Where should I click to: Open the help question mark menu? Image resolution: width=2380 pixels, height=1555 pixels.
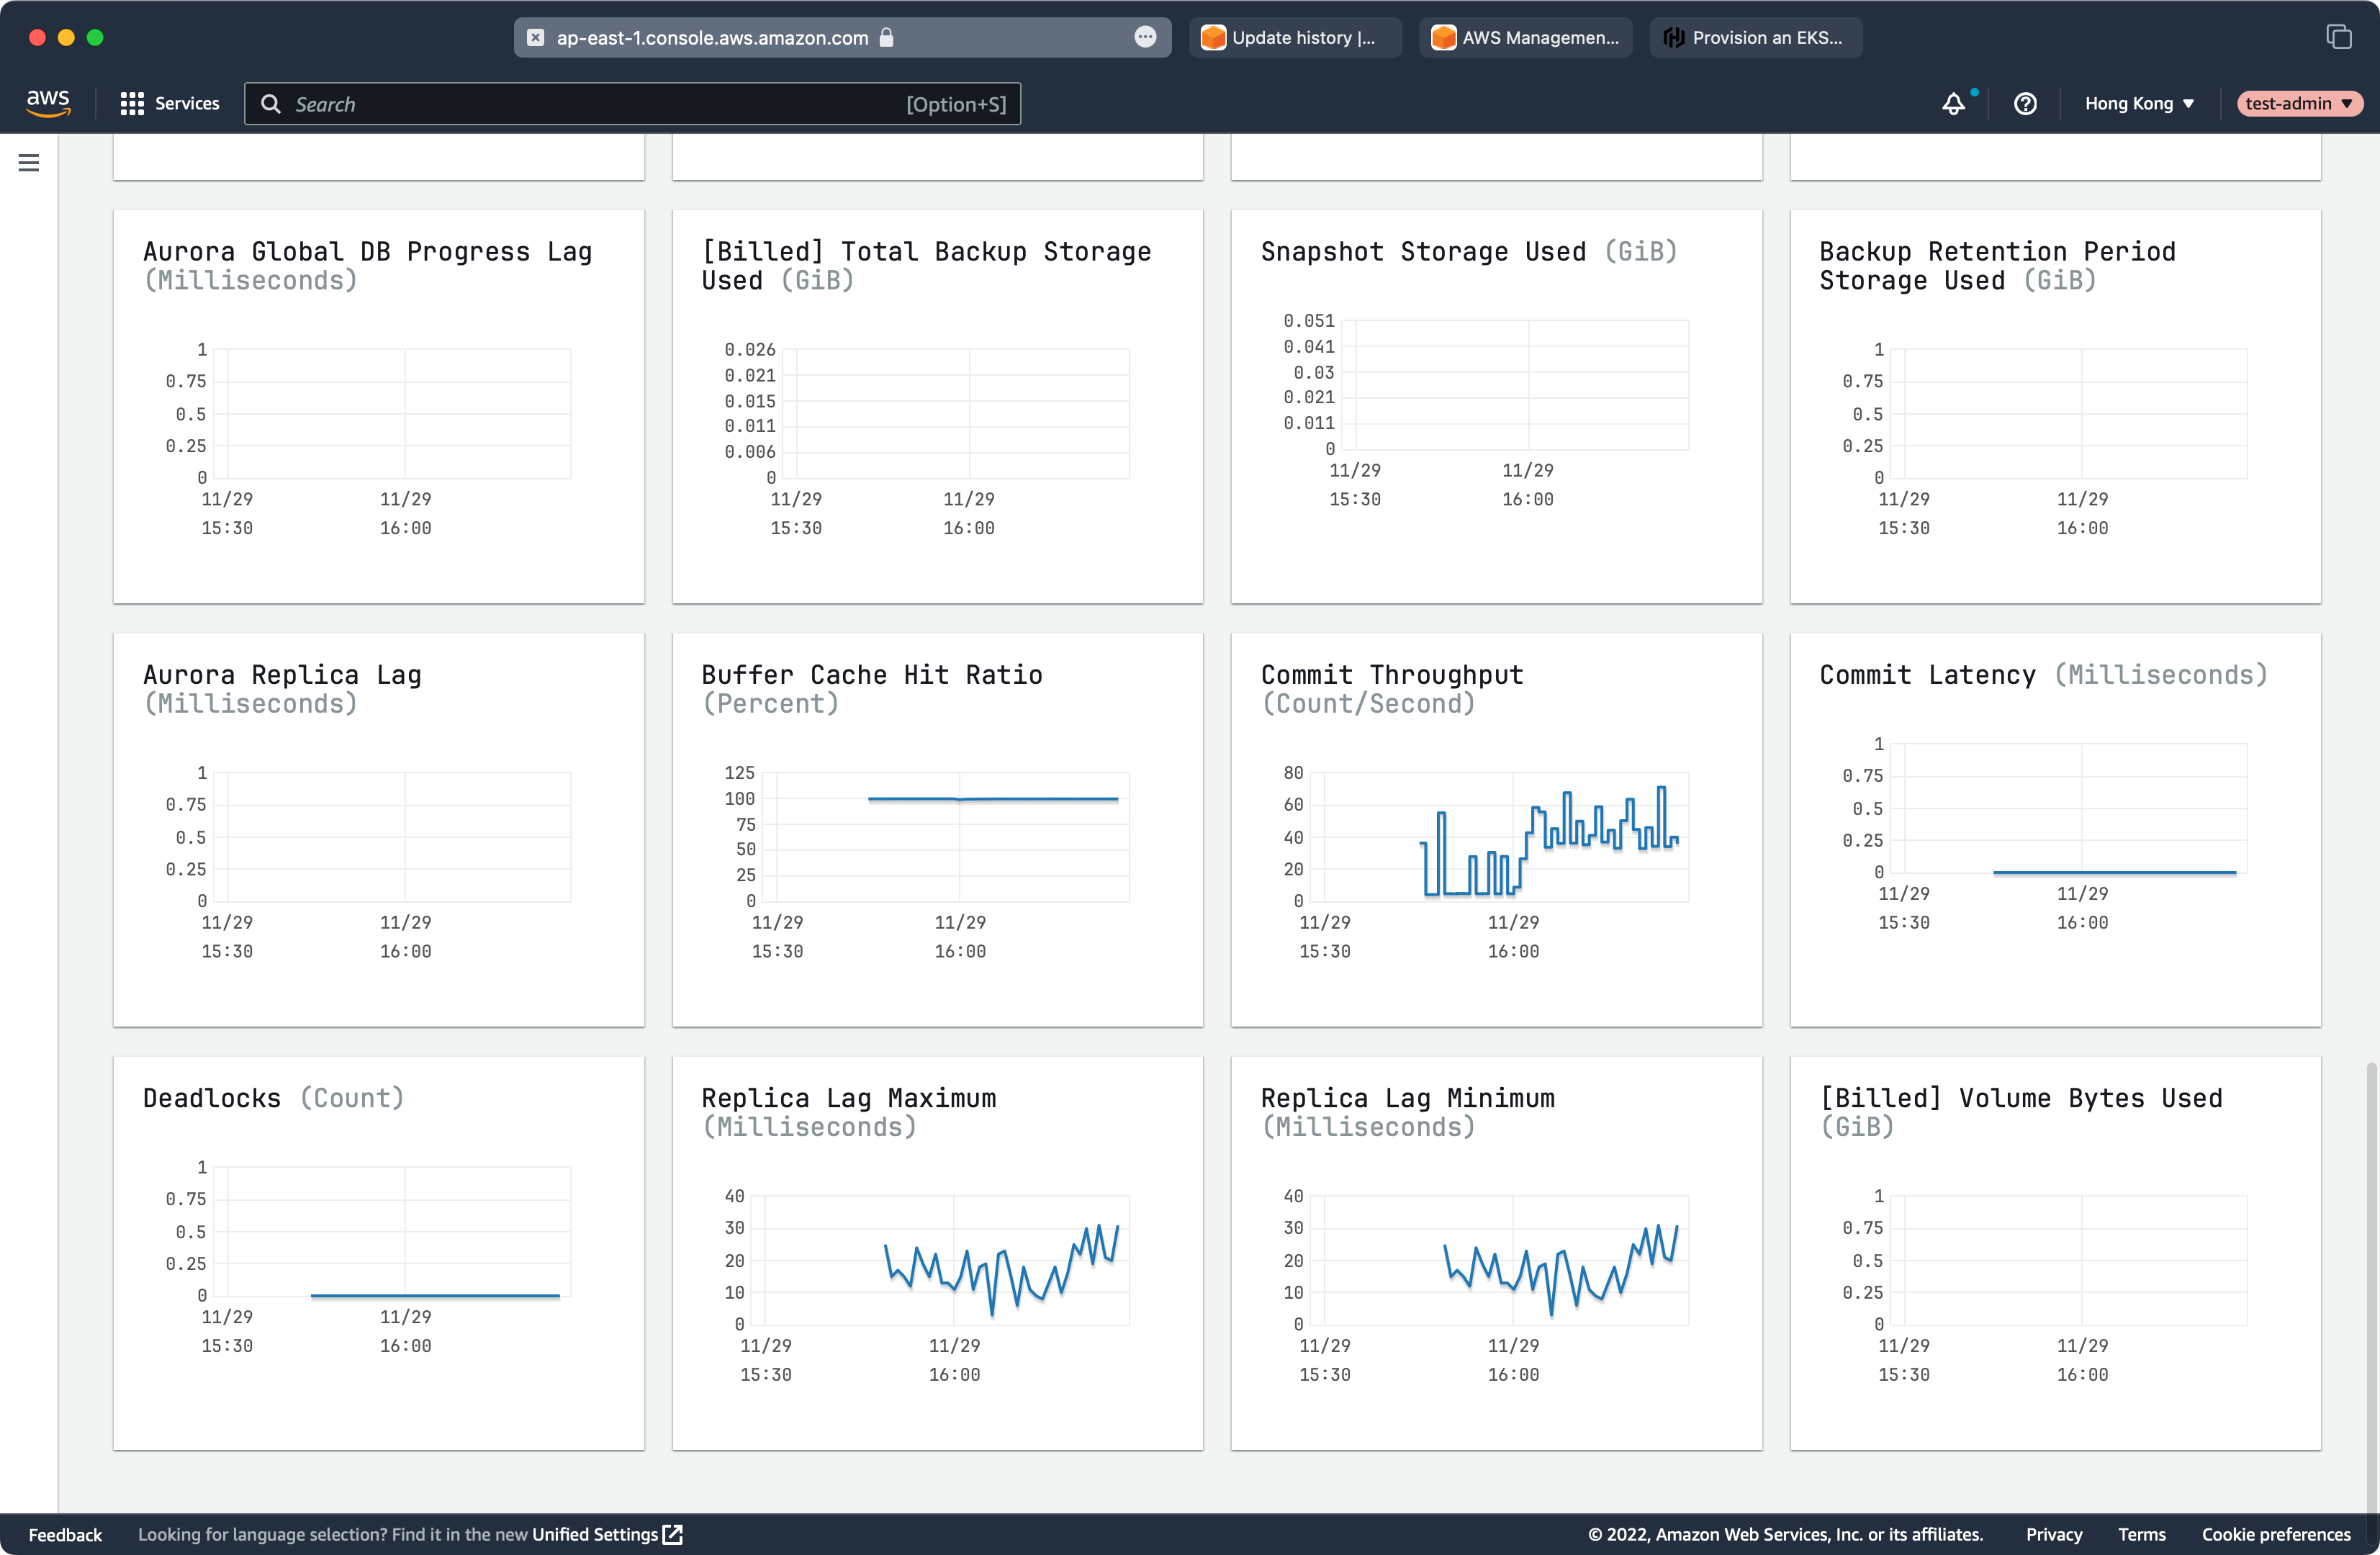tap(2025, 104)
